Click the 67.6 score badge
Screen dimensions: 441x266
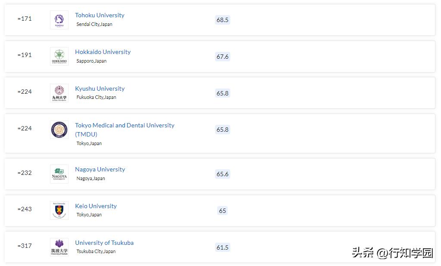tap(222, 57)
